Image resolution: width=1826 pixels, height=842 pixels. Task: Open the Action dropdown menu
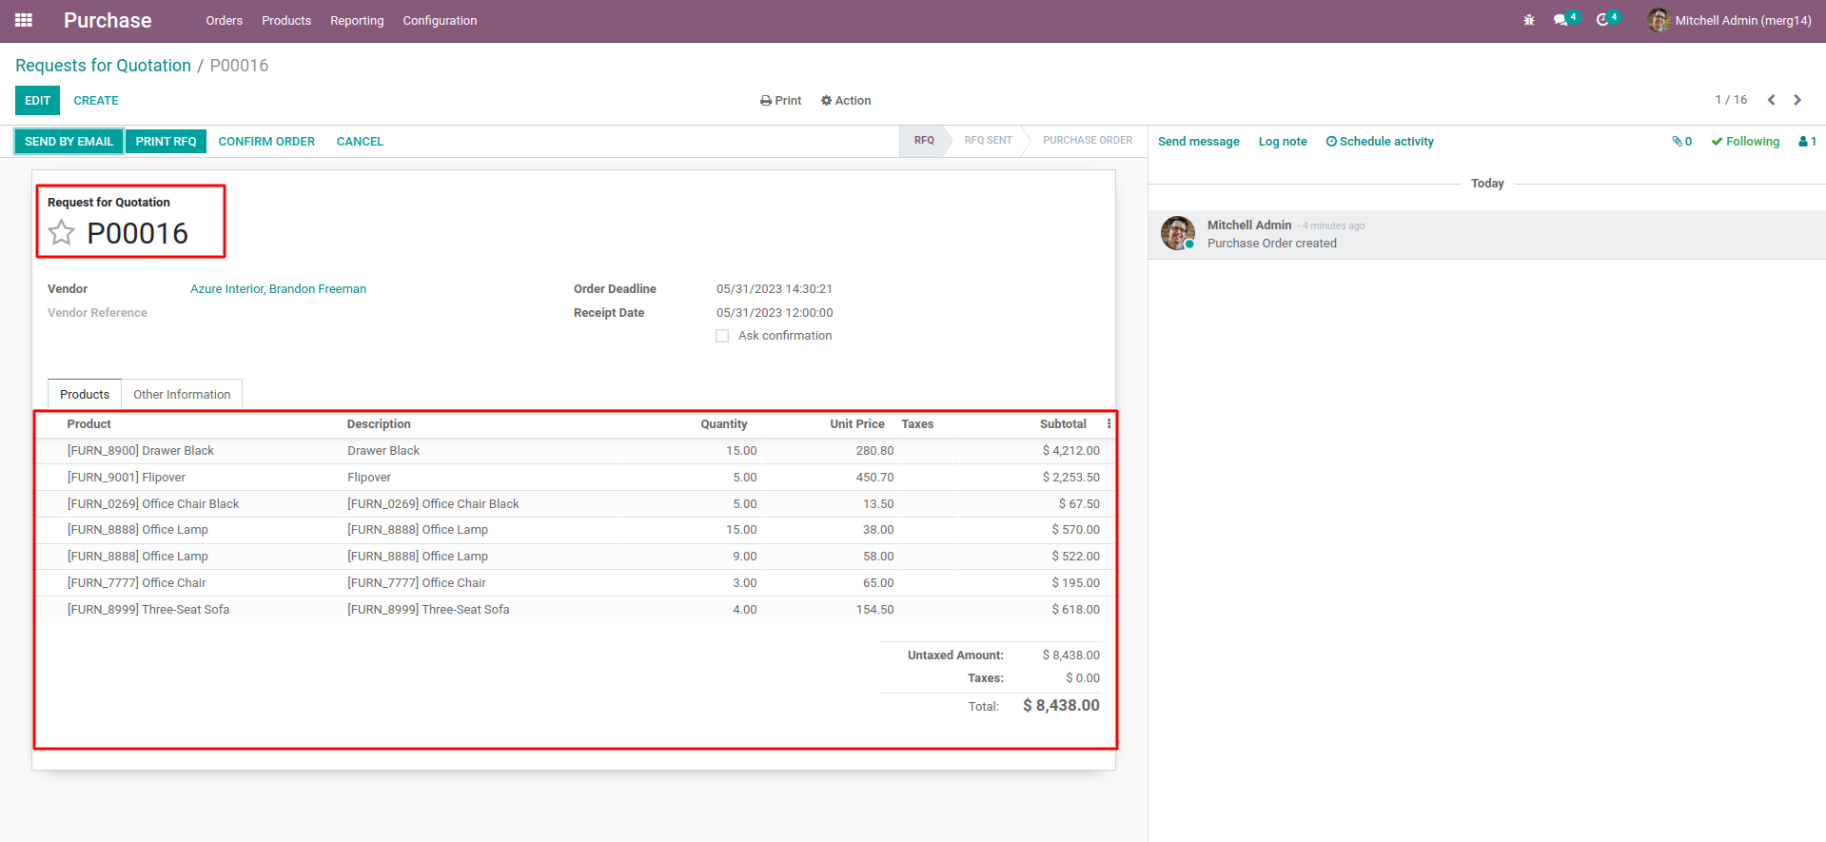[x=846, y=101]
